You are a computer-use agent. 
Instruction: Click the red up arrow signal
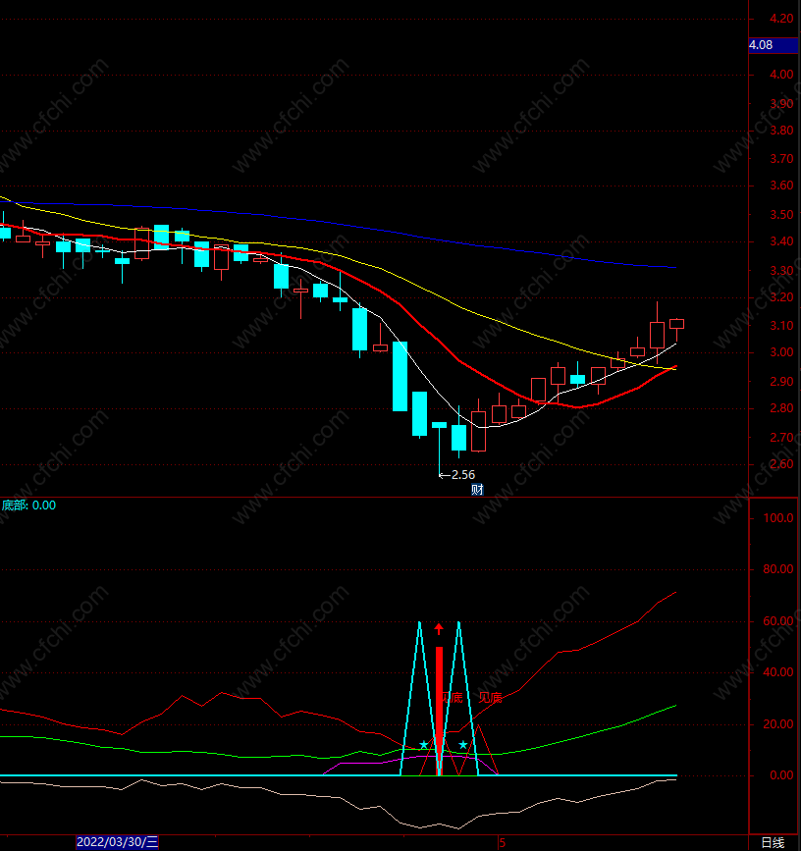click(x=439, y=629)
